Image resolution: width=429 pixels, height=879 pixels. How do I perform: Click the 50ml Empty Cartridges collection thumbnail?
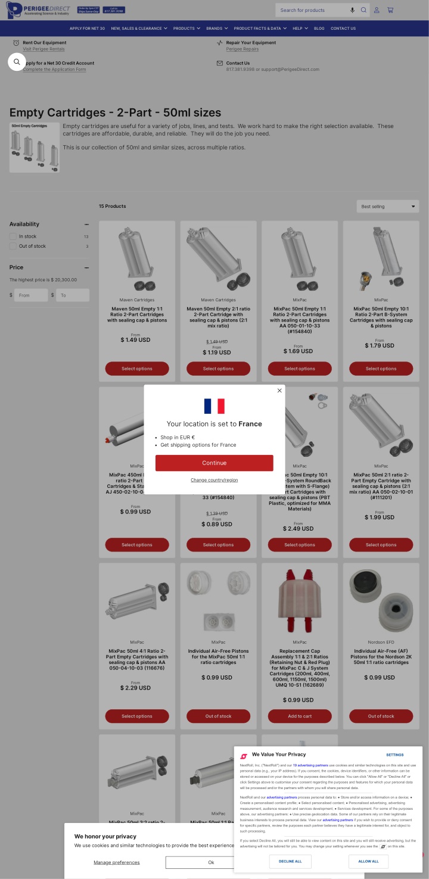(35, 148)
